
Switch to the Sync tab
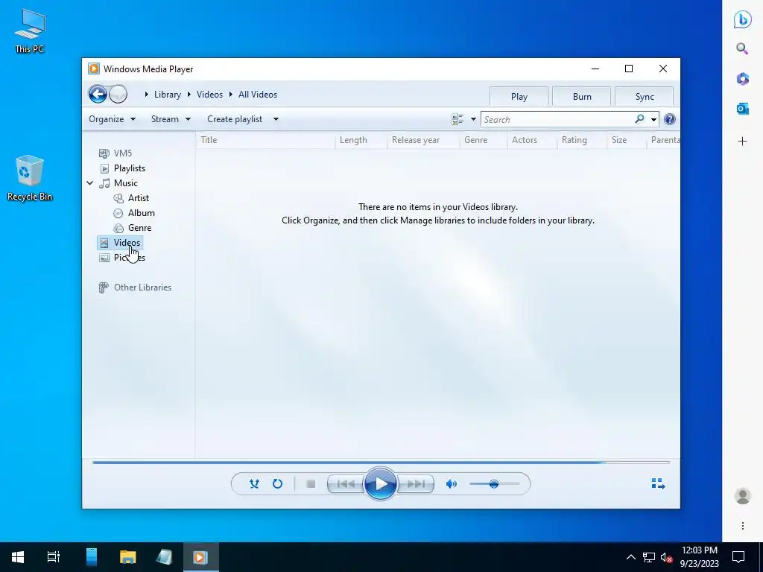tap(645, 96)
